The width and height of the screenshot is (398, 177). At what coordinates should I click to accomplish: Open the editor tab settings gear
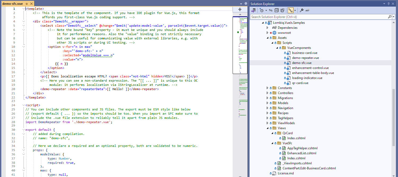pyautogui.click(x=246, y=3)
